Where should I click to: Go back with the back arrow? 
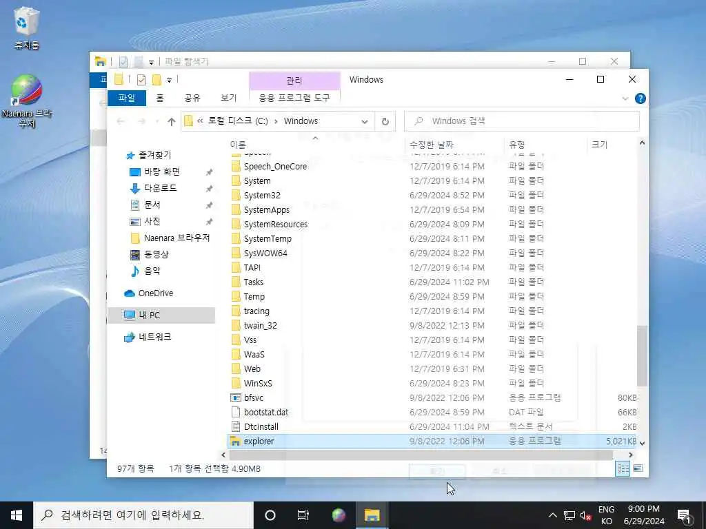121,121
